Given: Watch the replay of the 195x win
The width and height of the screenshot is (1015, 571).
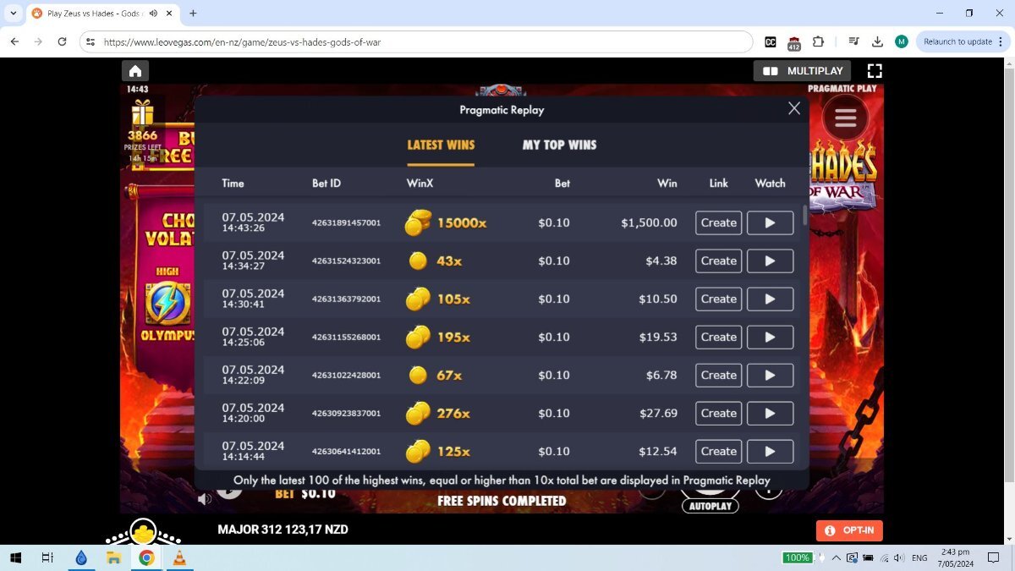Looking at the screenshot, I should (770, 337).
